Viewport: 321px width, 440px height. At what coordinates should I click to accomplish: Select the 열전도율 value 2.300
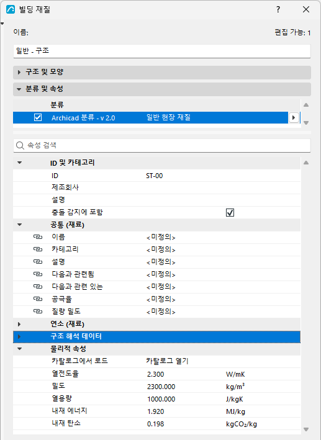tap(156, 374)
